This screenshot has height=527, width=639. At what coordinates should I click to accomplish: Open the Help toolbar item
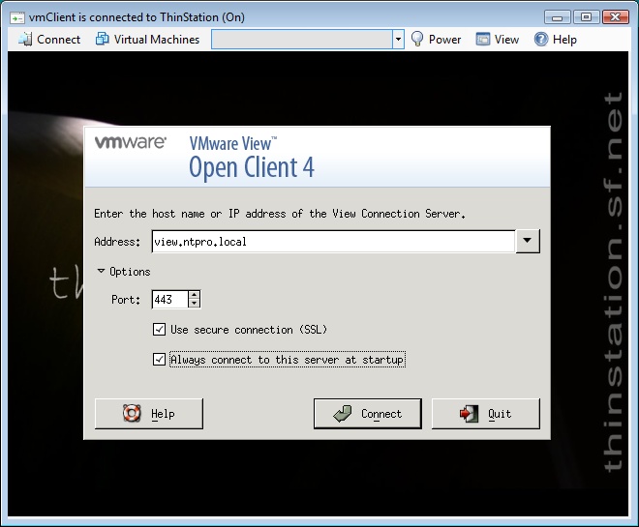pos(556,40)
